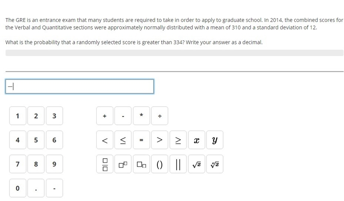This screenshot has width=344, height=201.
Task: Click the number 5 key
Action: point(36,140)
